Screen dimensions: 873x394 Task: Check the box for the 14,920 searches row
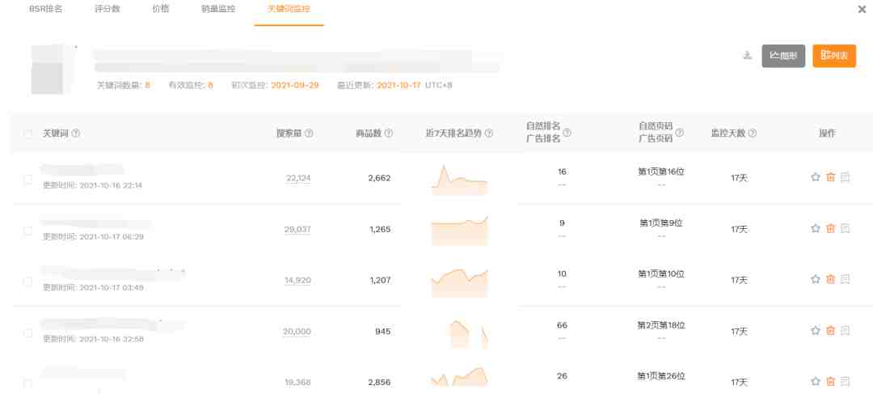[27, 282]
